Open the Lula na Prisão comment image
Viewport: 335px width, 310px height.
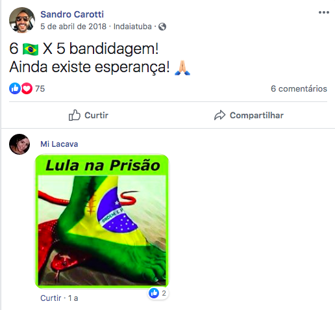102,221
